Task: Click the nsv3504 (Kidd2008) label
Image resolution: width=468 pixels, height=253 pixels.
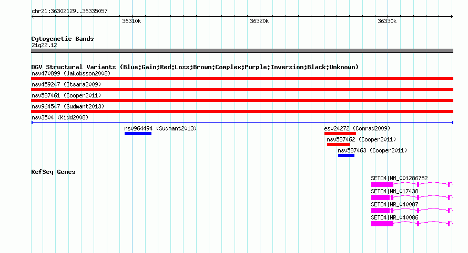Action: coord(60,117)
